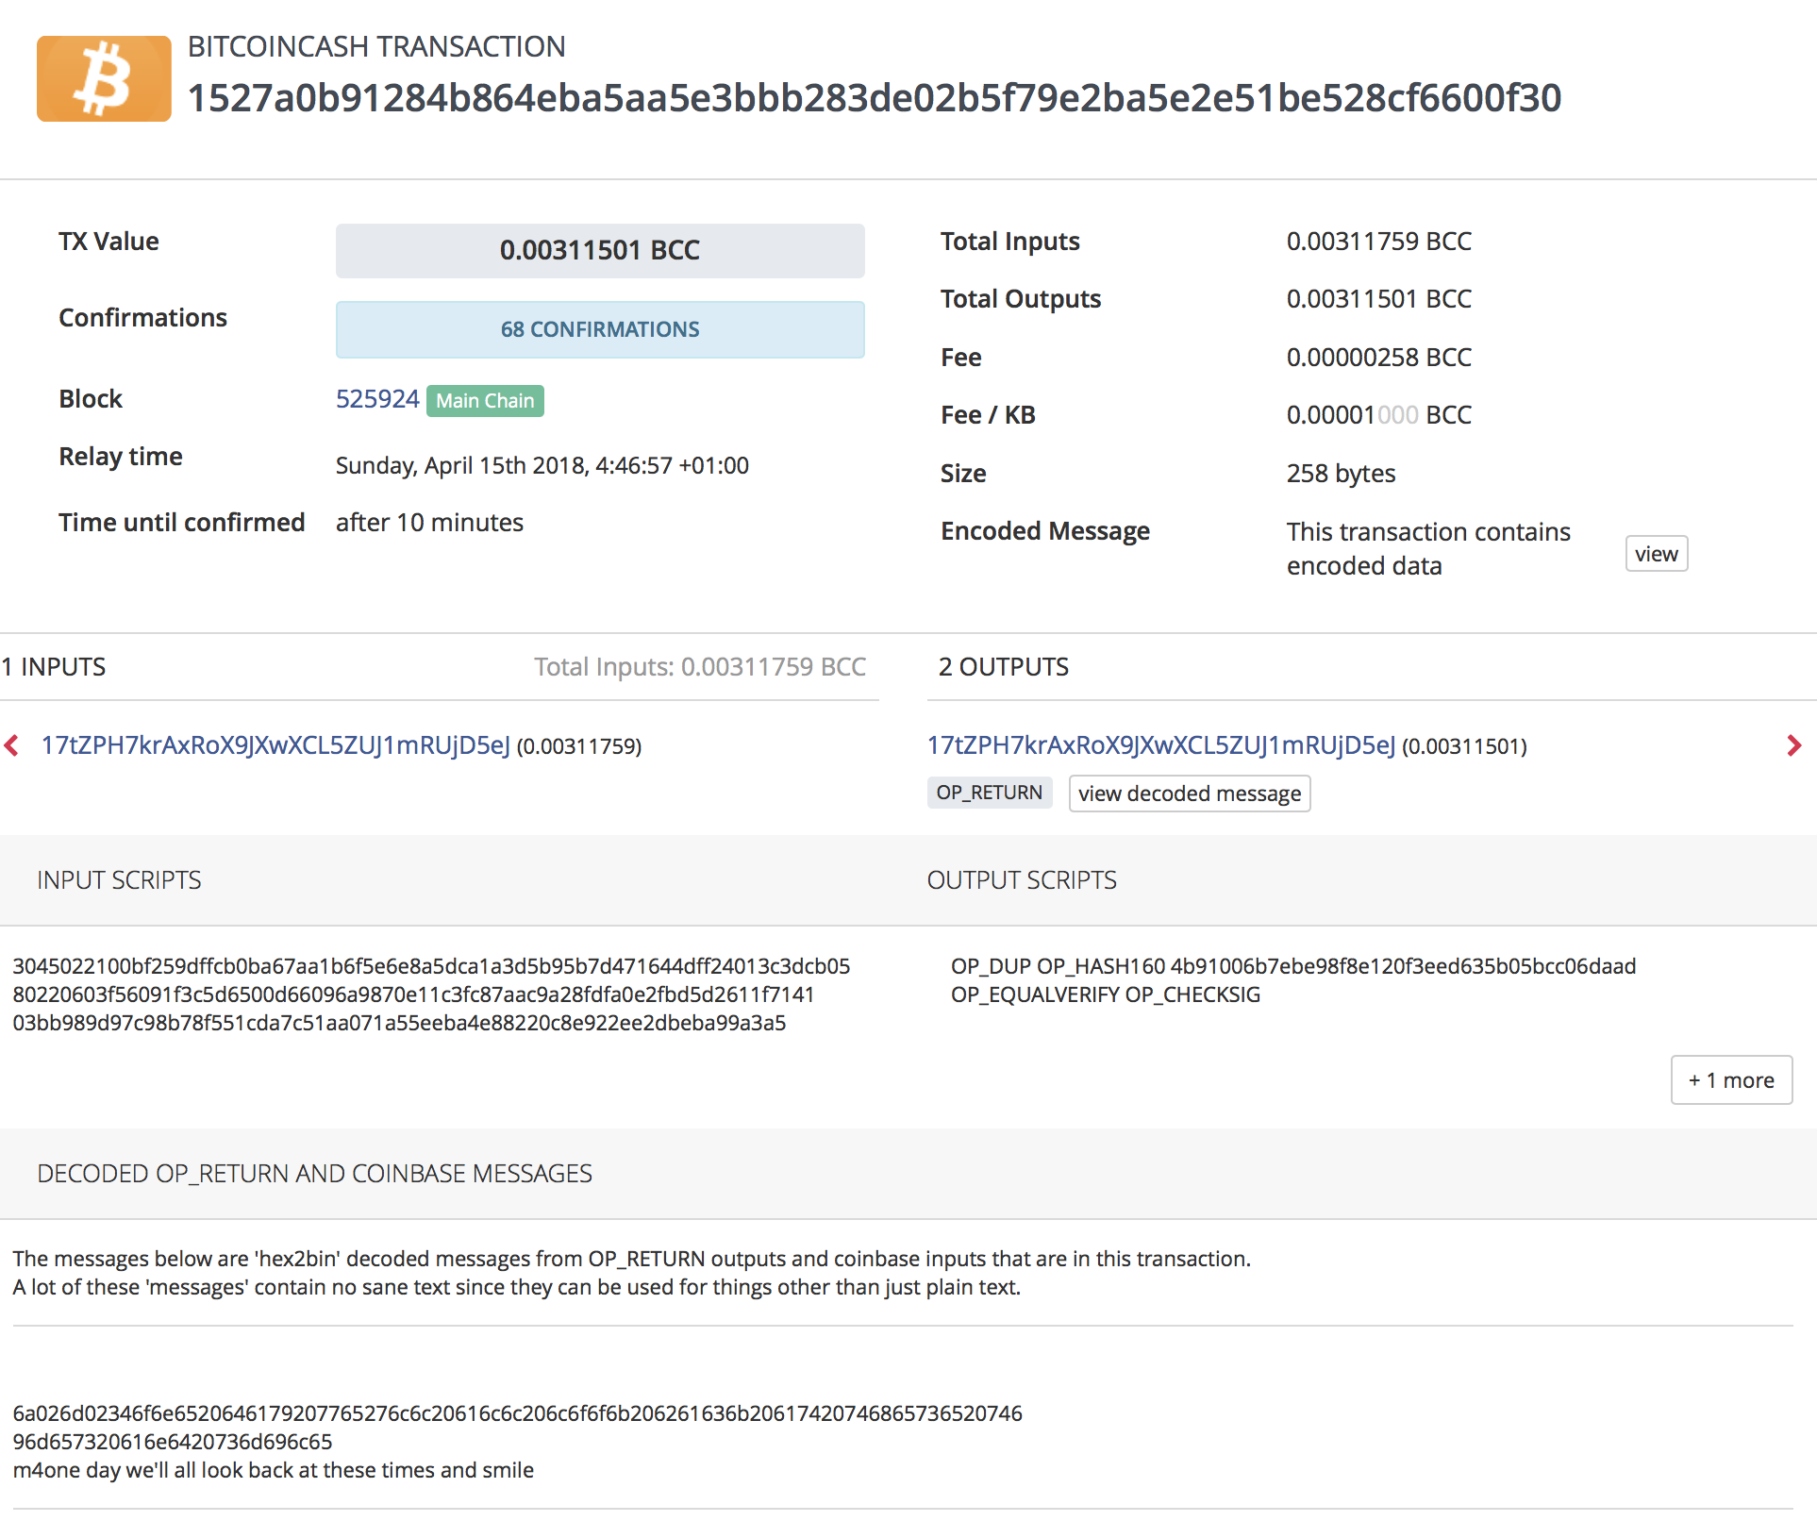Click the Total Inputs value '0.00311759 BCC'
This screenshot has width=1817, height=1521.
[x=1378, y=242]
